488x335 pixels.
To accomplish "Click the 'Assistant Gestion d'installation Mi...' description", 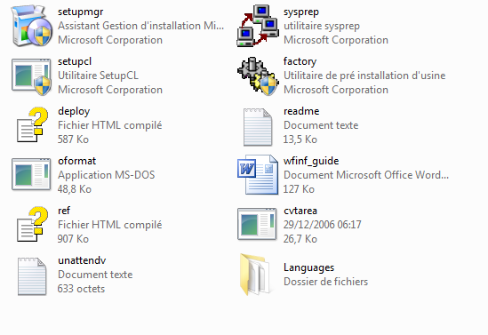I will tap(140, 26).
